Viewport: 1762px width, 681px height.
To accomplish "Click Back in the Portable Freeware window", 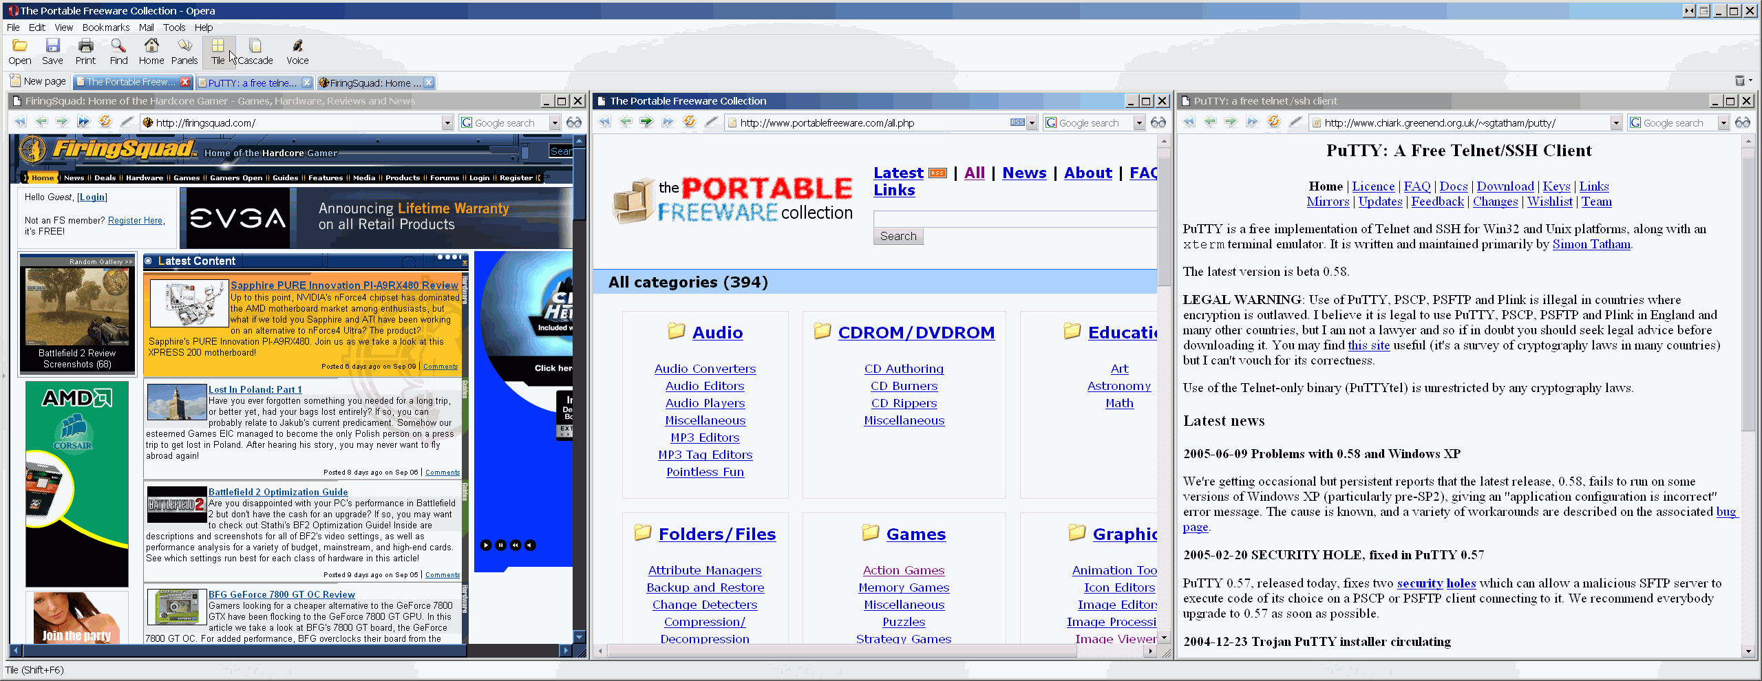I will coord(626,122).
